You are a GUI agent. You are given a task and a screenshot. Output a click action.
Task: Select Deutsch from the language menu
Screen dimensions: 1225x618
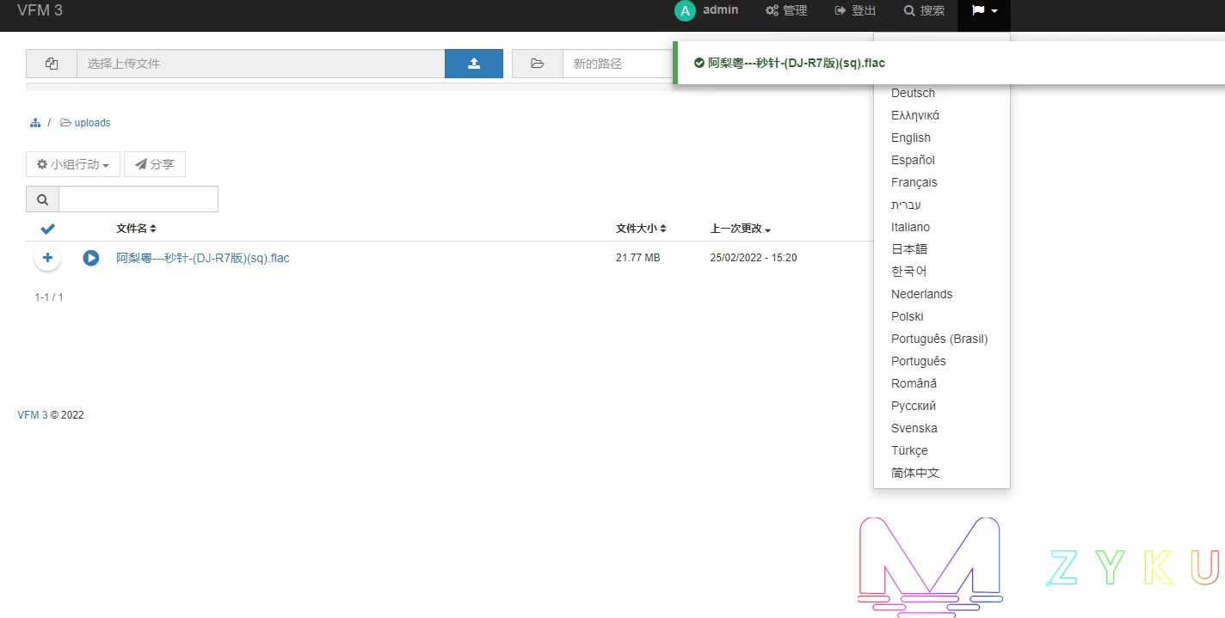(913, 93)
